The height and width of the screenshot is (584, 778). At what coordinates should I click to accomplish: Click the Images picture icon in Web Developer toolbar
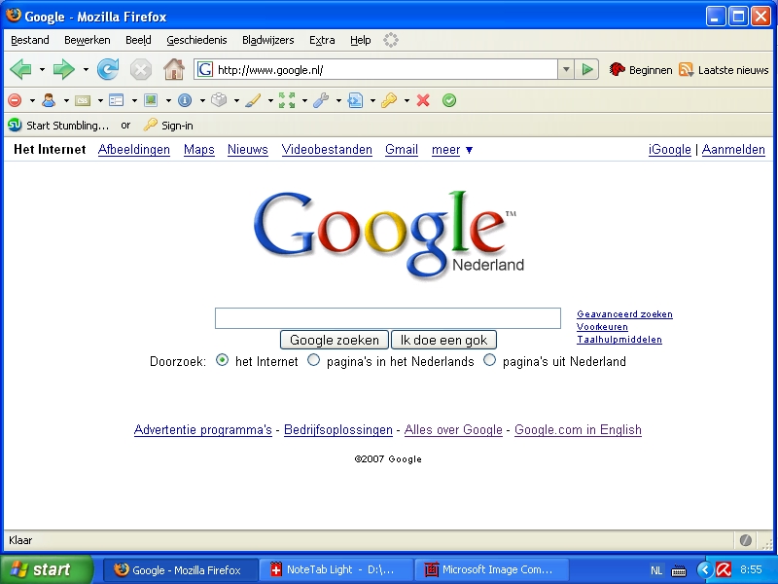151,100
